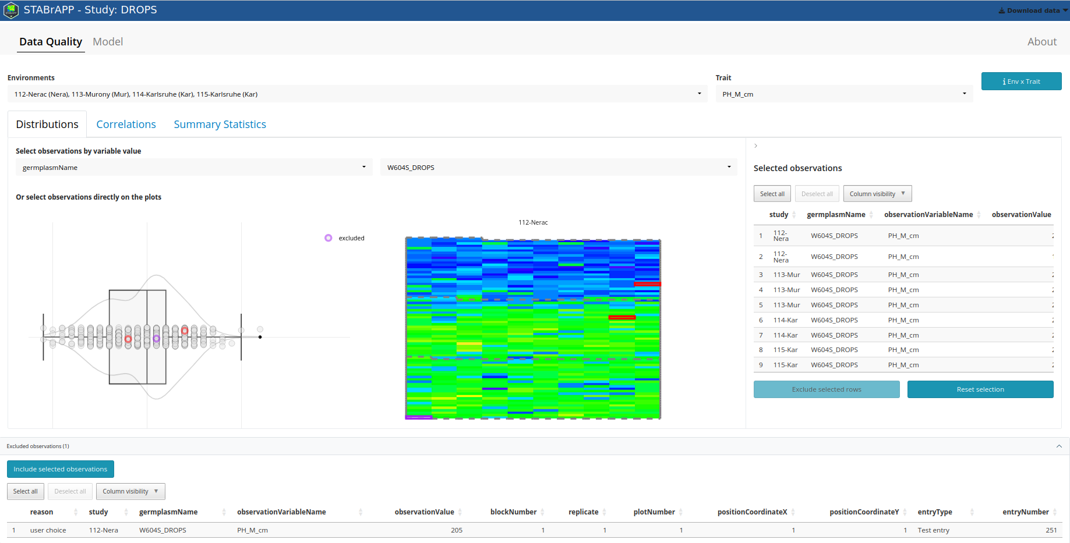Select row 3 with study 113-Mur
Image resolution: width=1070 pixels, height=543 pixels.
point(903,275)
